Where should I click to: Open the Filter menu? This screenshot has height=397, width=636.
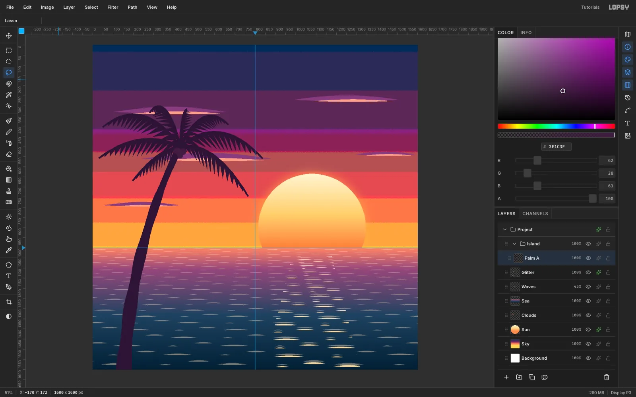pos(113,7)
